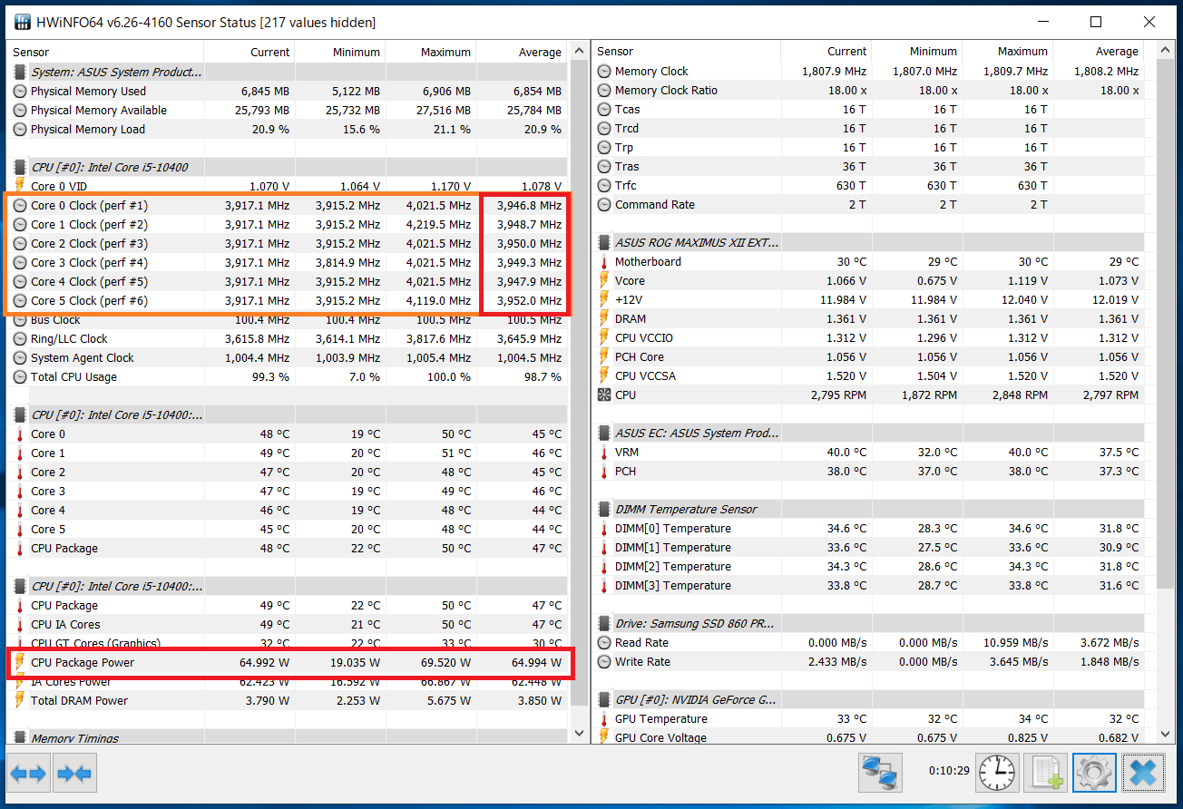
Task: Click fan icon beside CPU RPM row
Action: pyautogui.click(x=604, y=395)
